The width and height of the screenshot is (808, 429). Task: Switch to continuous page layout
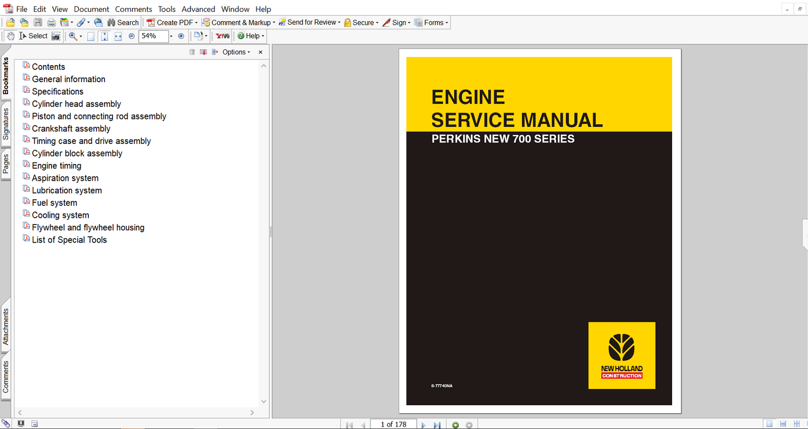coord(783,424)
